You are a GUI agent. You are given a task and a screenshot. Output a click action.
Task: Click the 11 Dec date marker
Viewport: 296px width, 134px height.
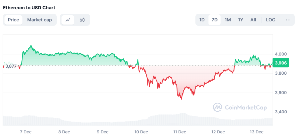pyautogui.click(x=179, y=131)
